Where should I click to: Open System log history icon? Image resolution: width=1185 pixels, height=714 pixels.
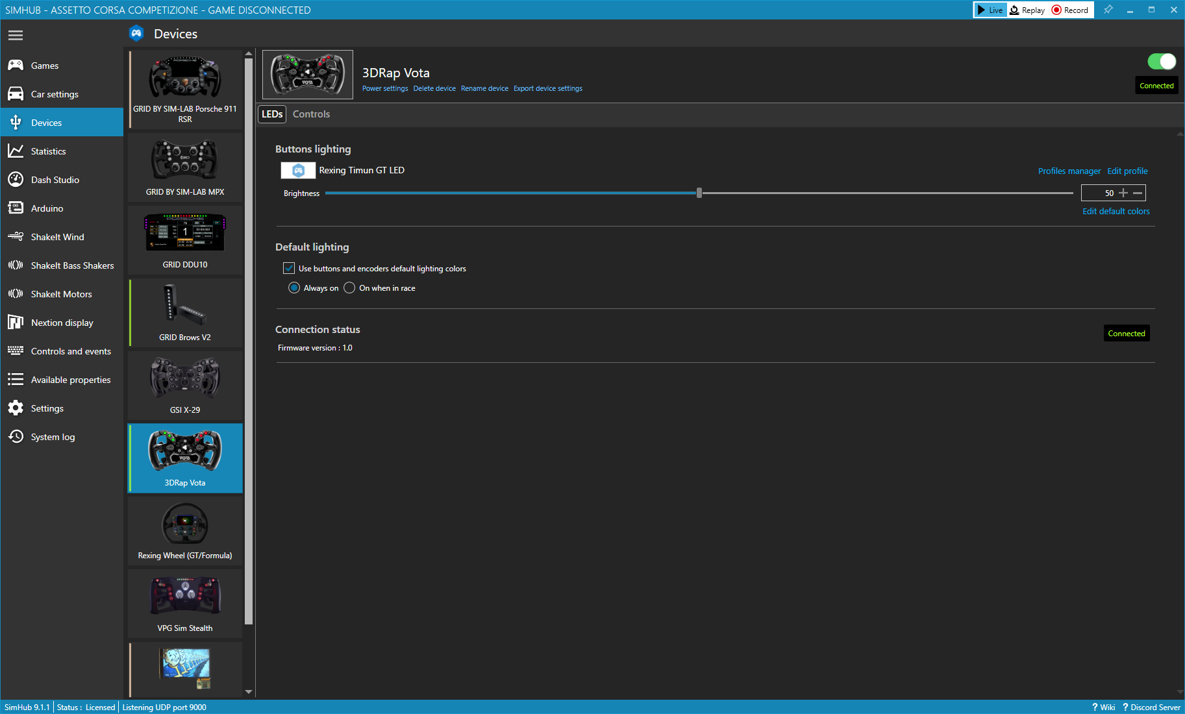pos(16,437)
